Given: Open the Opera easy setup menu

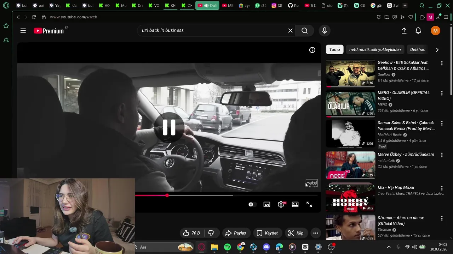Looking at the screenshot, I should 447,17.
